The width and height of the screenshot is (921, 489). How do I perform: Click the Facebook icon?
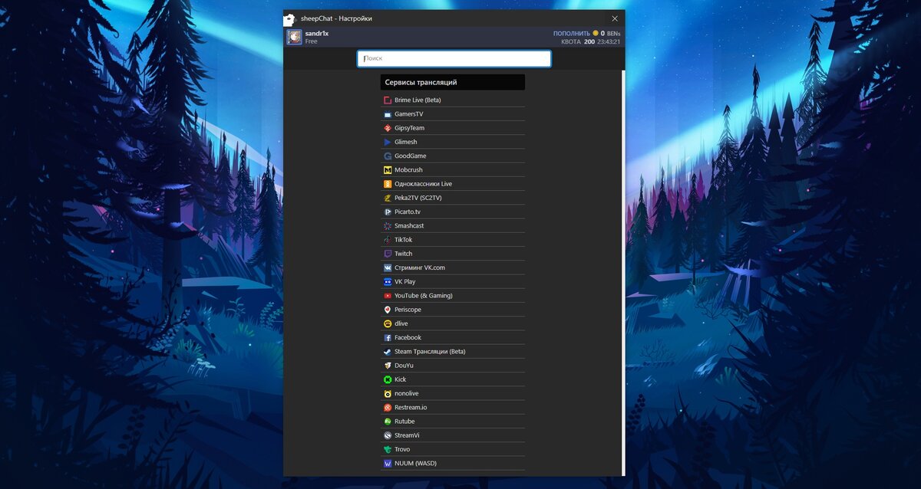tap(388, 337)
